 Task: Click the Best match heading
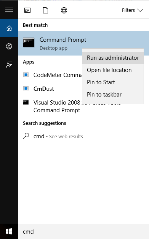tap(35, 25)
